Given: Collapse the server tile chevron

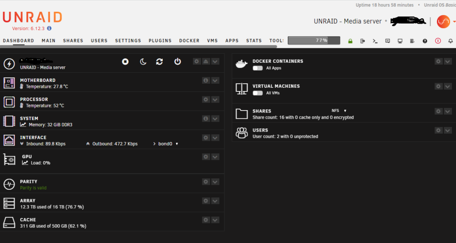Looking at the screenshot, I should (x=215, y=61).
